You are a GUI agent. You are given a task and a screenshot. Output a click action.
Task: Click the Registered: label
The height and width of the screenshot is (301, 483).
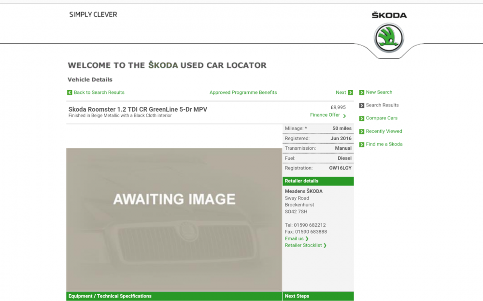pos(297,138)
